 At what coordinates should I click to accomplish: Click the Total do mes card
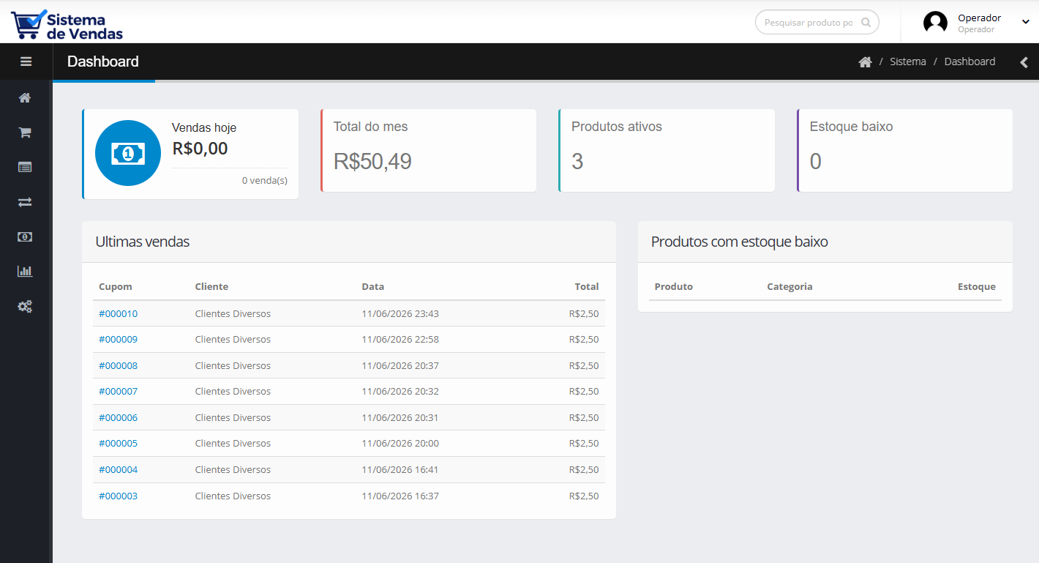point(428,150)
